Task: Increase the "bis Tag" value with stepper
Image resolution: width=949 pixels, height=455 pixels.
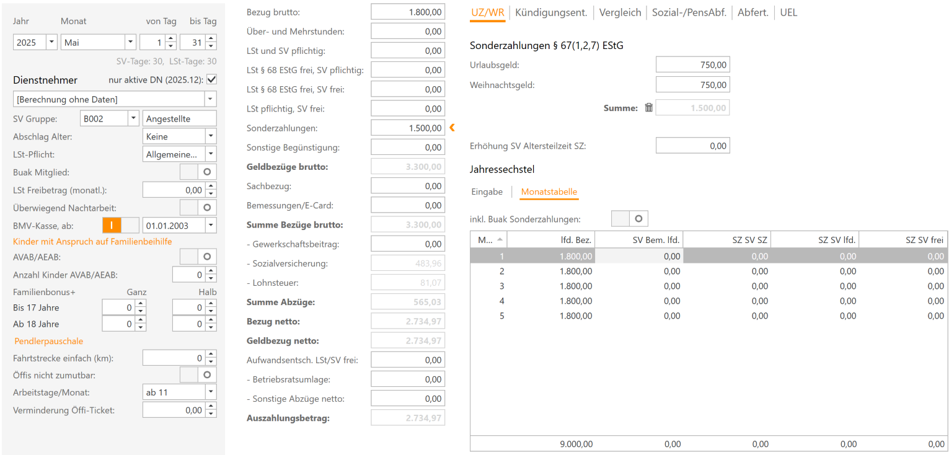Action: click(211, 38)
